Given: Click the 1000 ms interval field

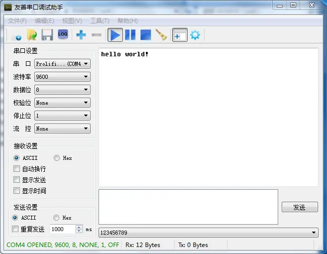Looking at the screenshot, I should click(63, 229).
